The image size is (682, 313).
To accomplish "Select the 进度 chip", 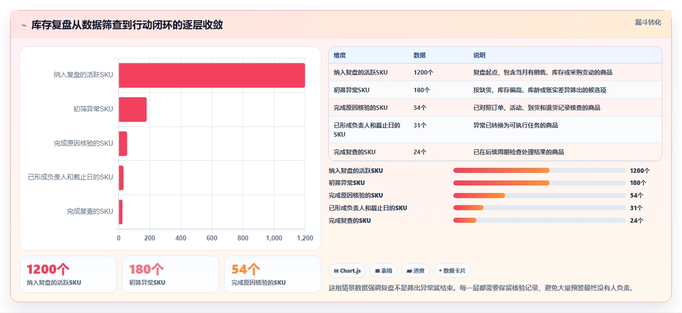I will 416,271.
